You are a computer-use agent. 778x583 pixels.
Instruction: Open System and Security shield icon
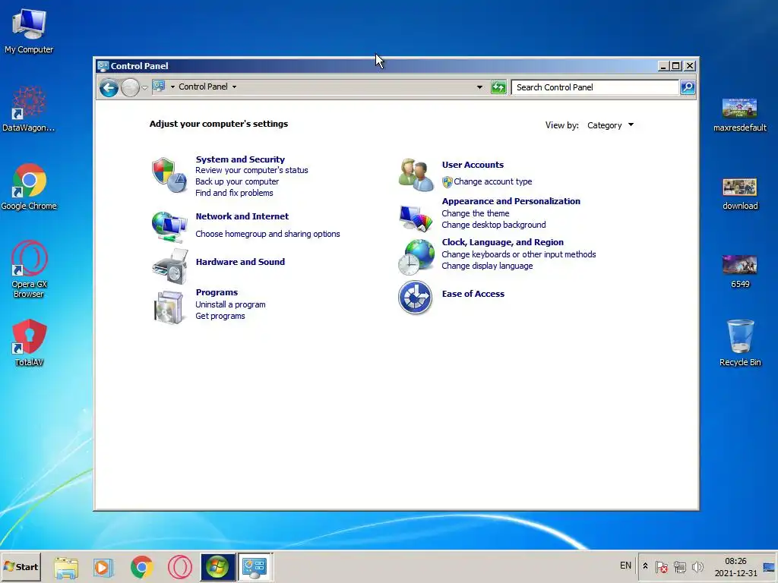click(169, 175)
